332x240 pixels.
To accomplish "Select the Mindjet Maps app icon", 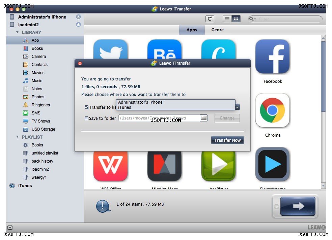I will pos(165,166).
